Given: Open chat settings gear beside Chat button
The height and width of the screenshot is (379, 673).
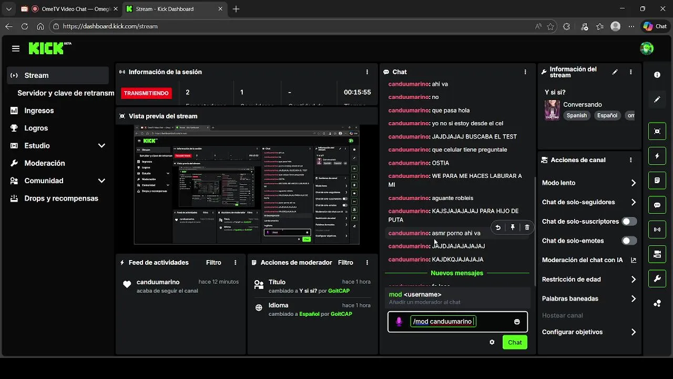Looking at the screenshot, I should (x=492, y=342).
